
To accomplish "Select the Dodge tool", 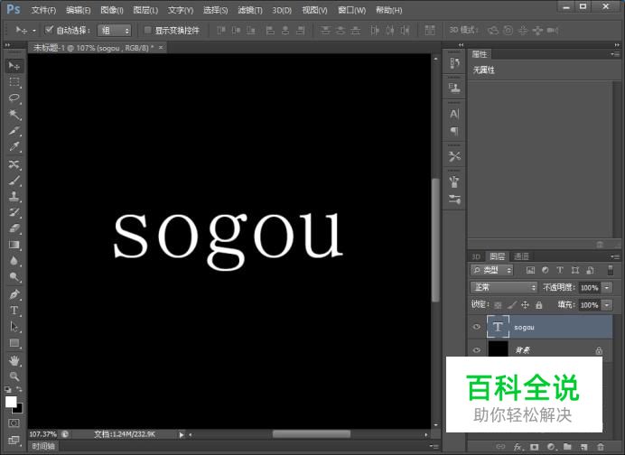I will click(14, 277).
